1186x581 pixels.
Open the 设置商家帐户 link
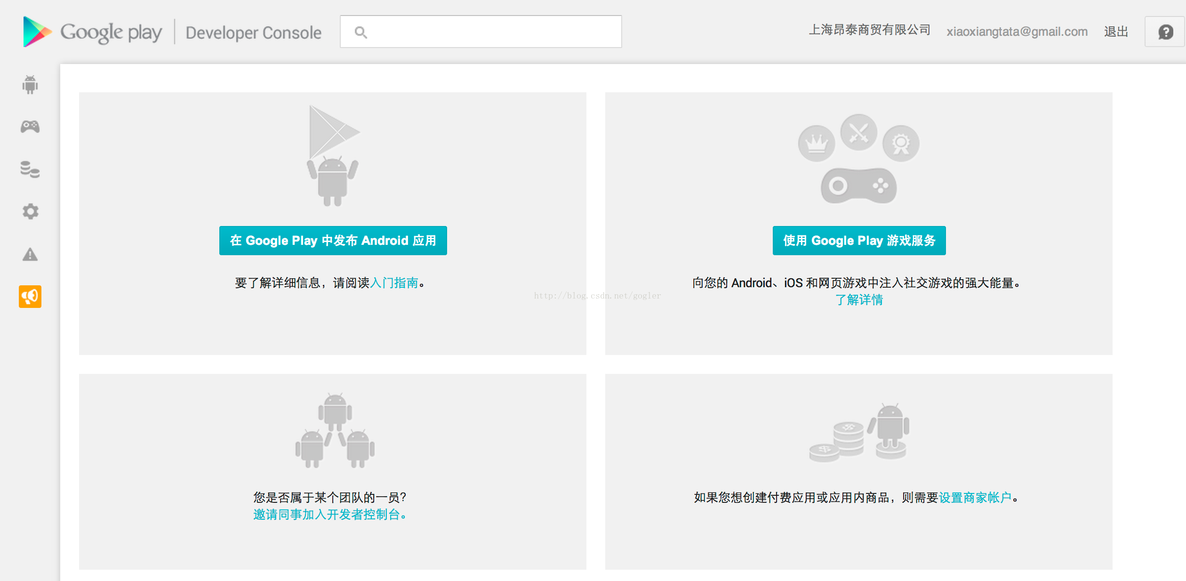pyautogui.click(x=975, y=498)
